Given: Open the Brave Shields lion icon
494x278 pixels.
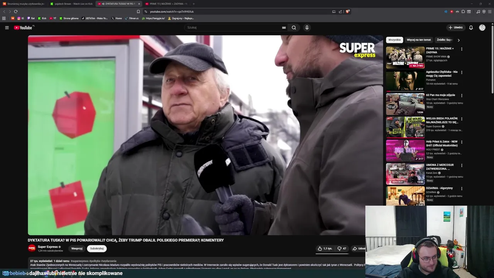Looking at the screenshot, I should tap(347, 12).
